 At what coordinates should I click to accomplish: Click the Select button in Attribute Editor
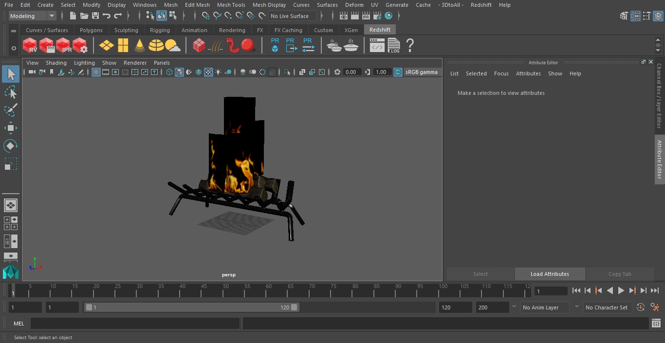(480, 274)
